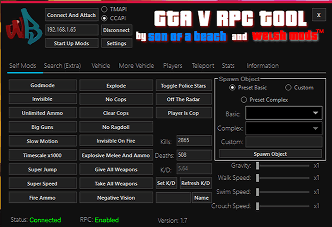Image resolution: width=332 pixels, height=227 pixels.
Task: Click the IP address field 192.168.1.65
Action: 72,30
